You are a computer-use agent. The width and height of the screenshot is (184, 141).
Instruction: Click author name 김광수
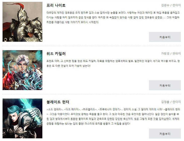point(165,5)
